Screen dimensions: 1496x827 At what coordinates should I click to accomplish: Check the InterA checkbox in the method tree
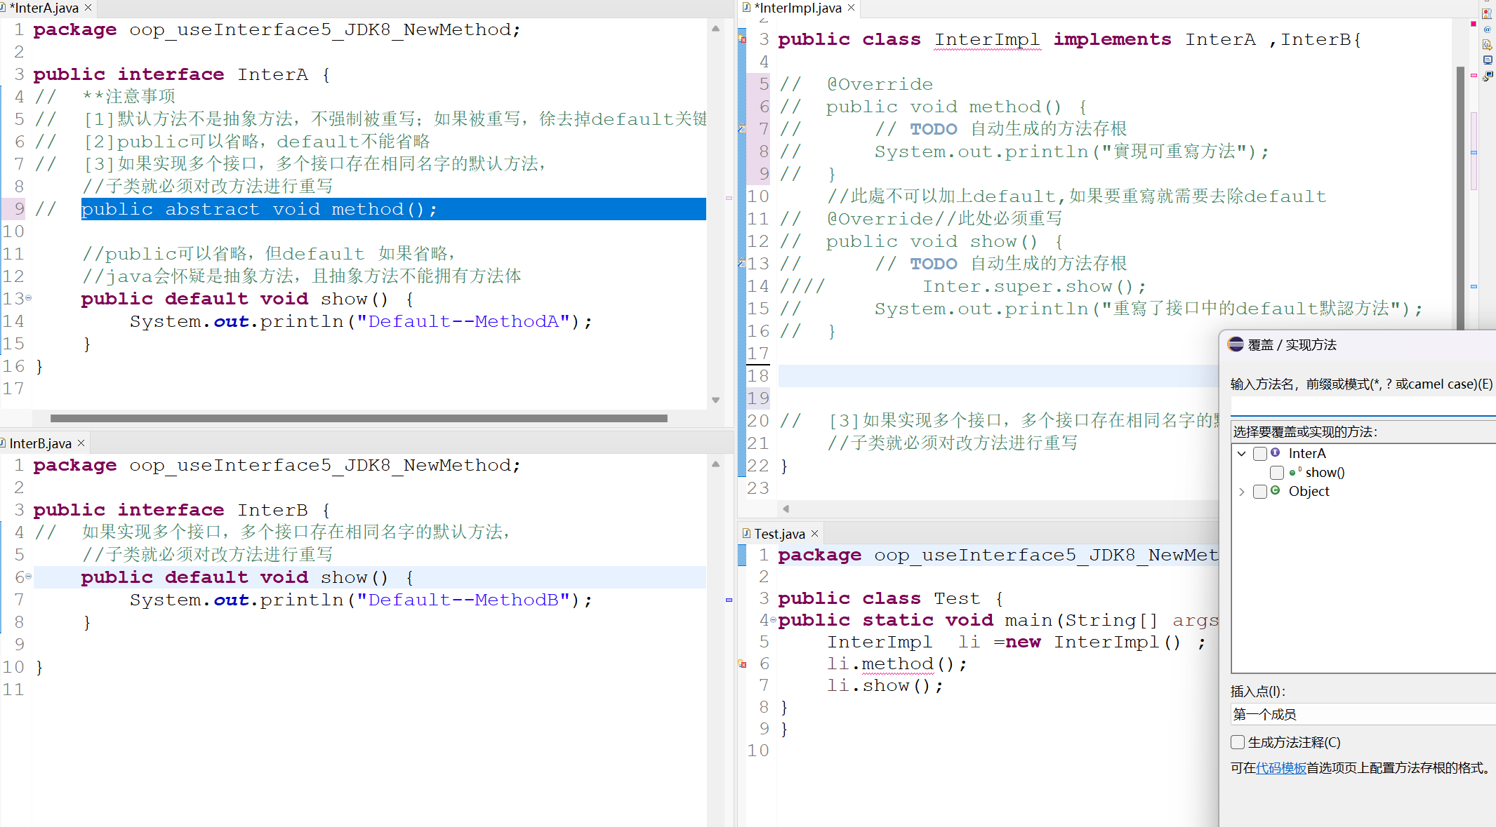1260,454
